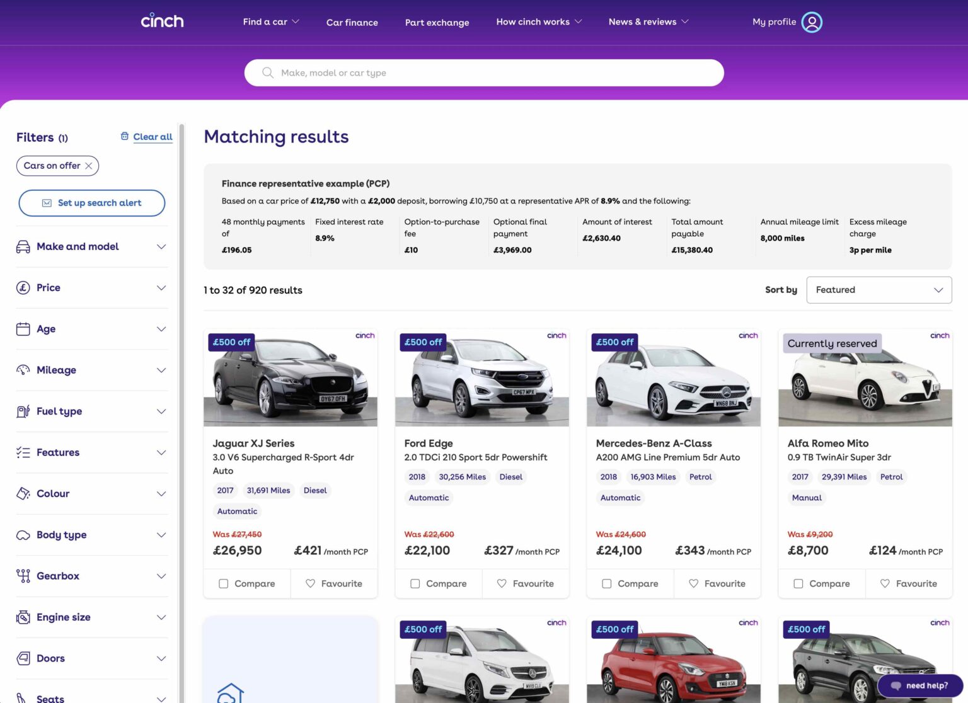This screenshot has height=703, width=968.
Task: Open My profile account icon
Action: coord(812,22)
